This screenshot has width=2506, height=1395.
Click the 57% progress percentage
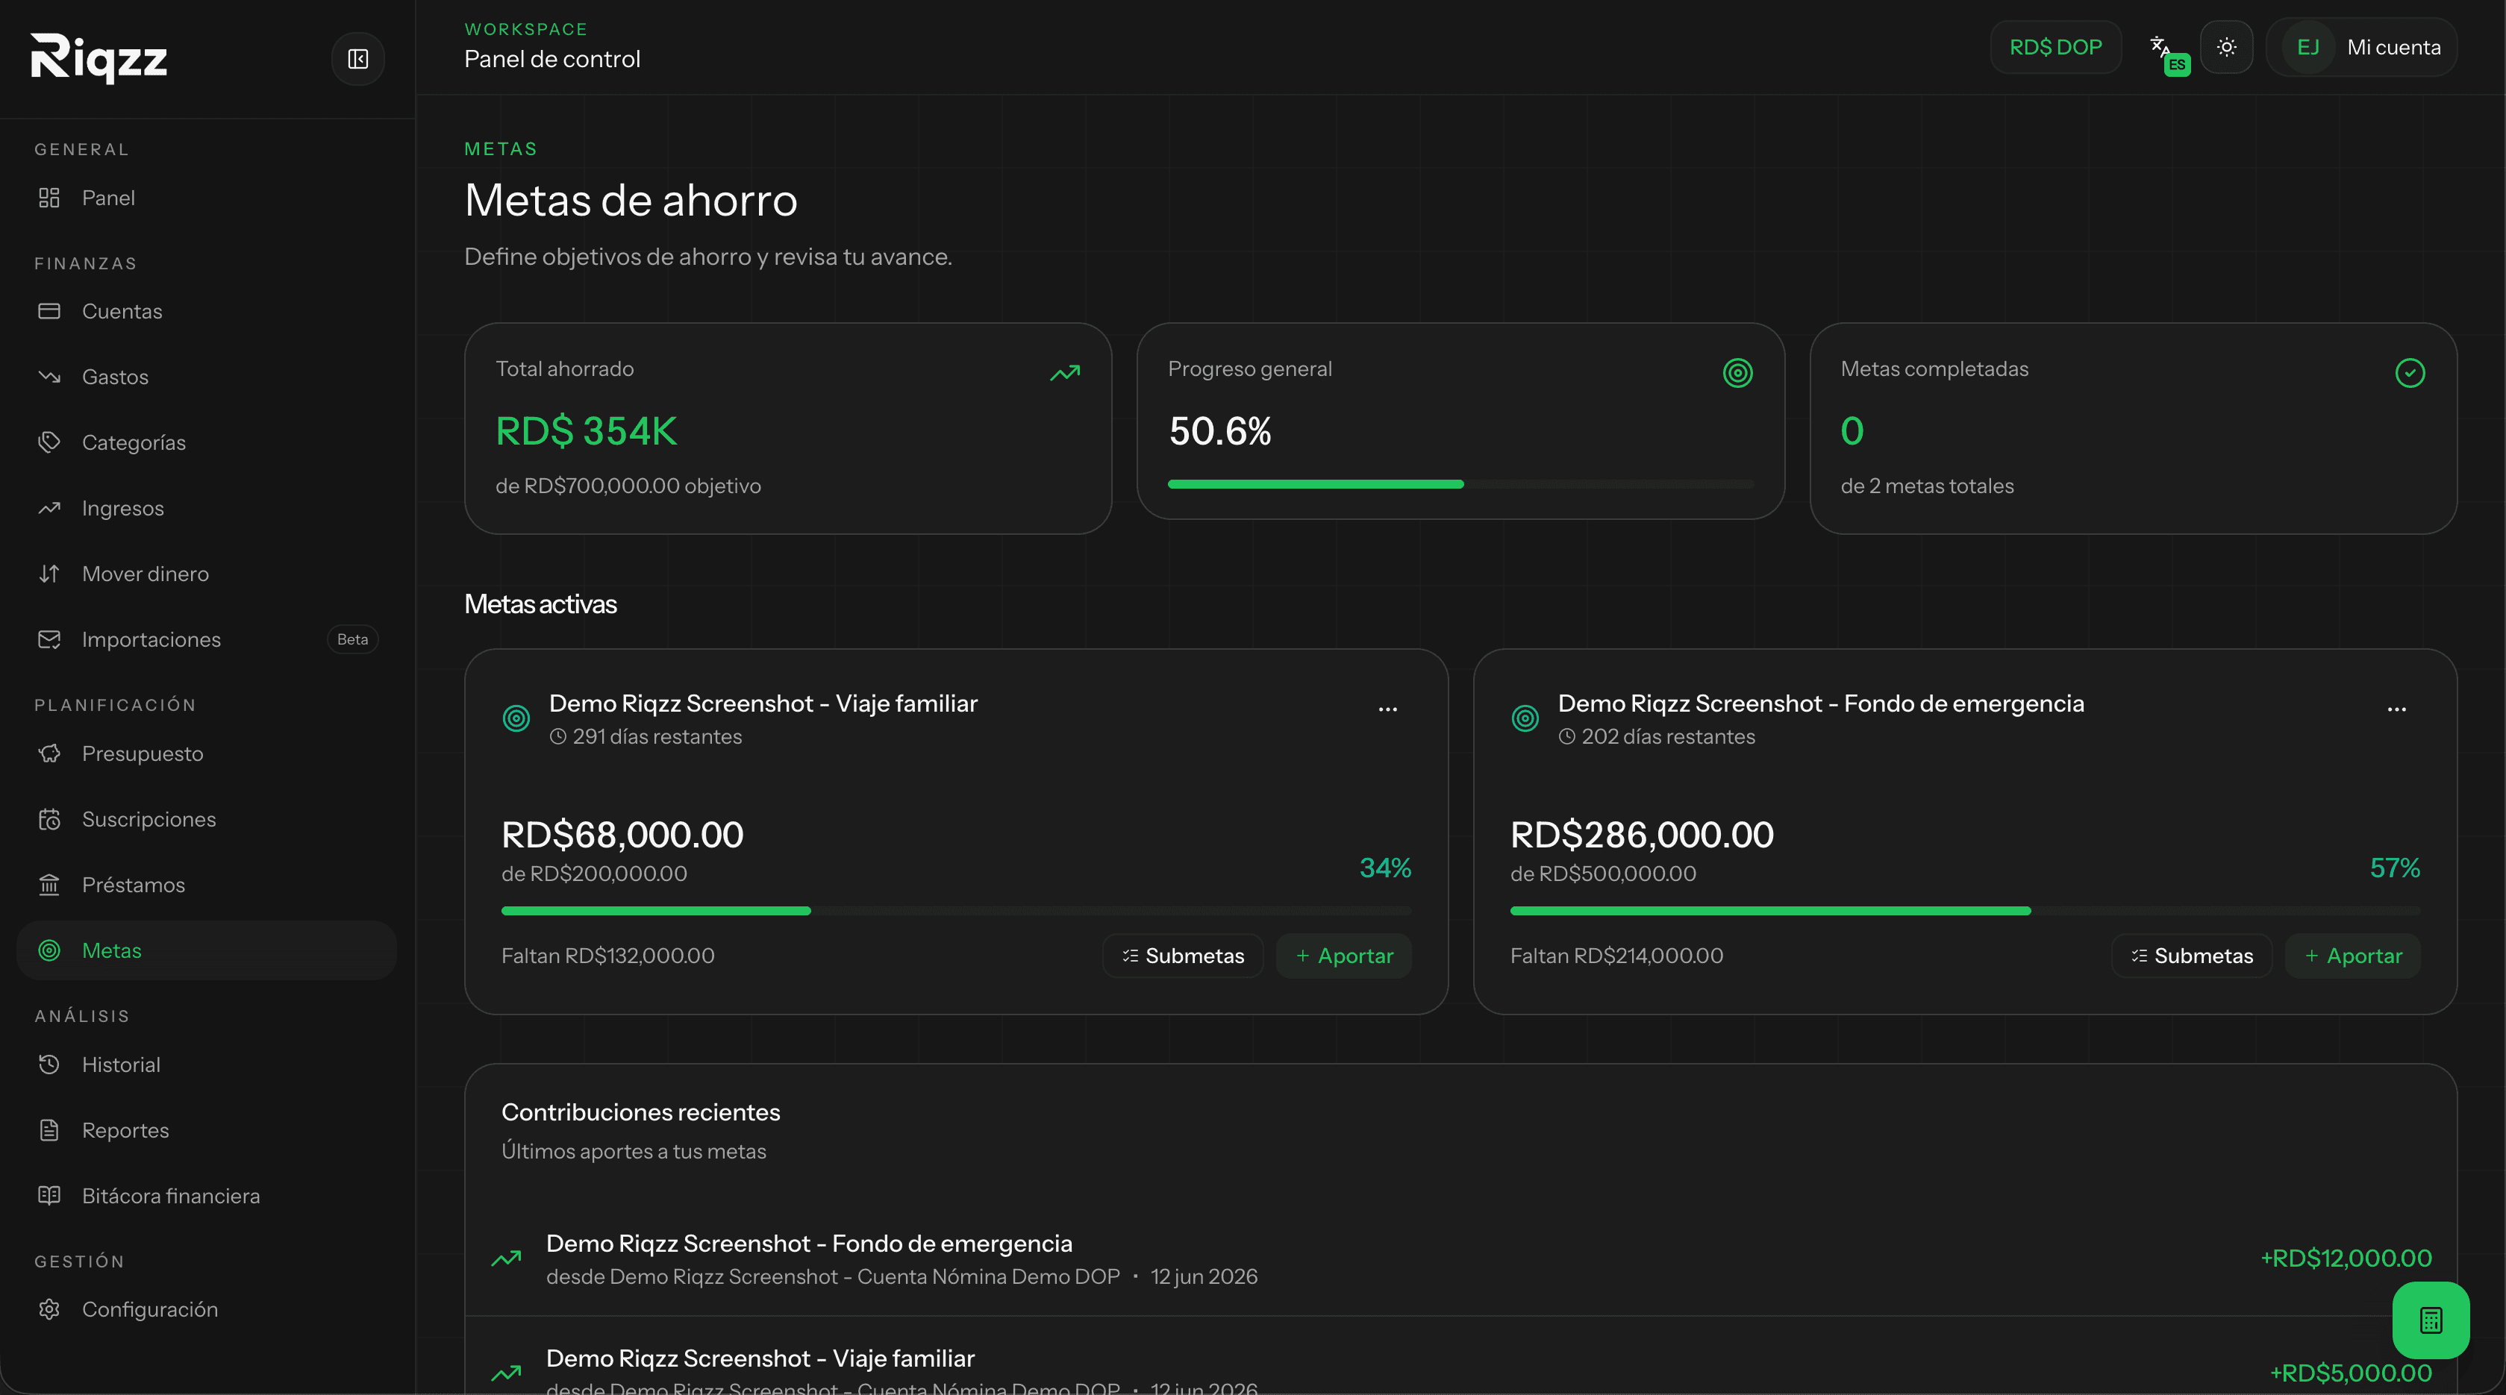2395,868
